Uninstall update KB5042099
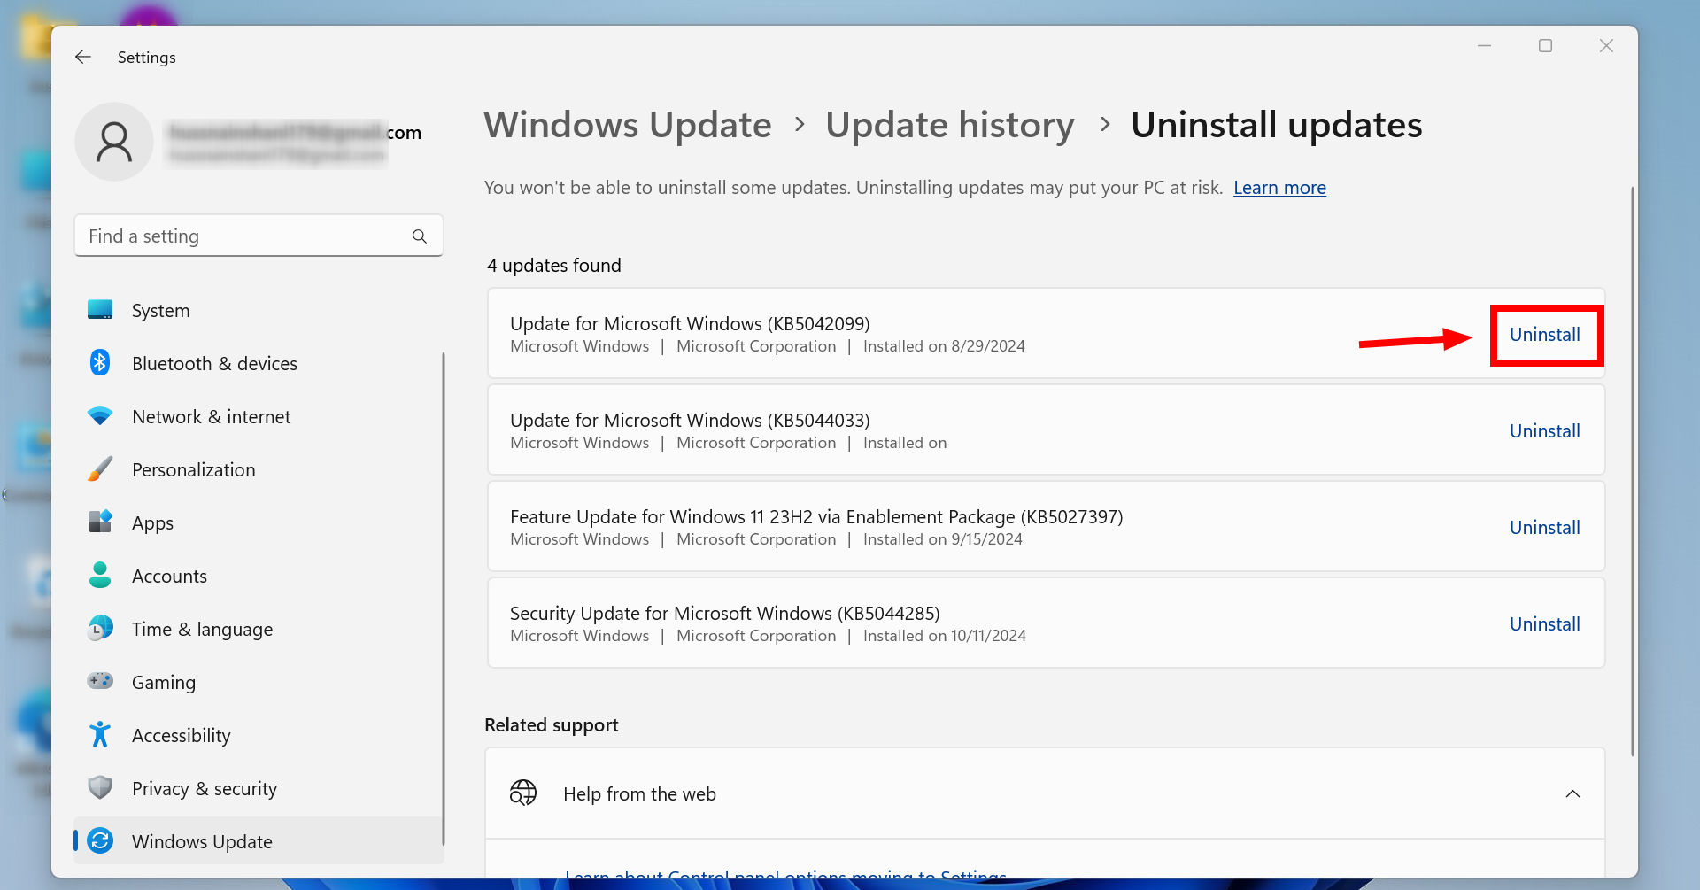Image resolution: width=1700 pixels, height=890 pixels. [x=1545, y=335]
